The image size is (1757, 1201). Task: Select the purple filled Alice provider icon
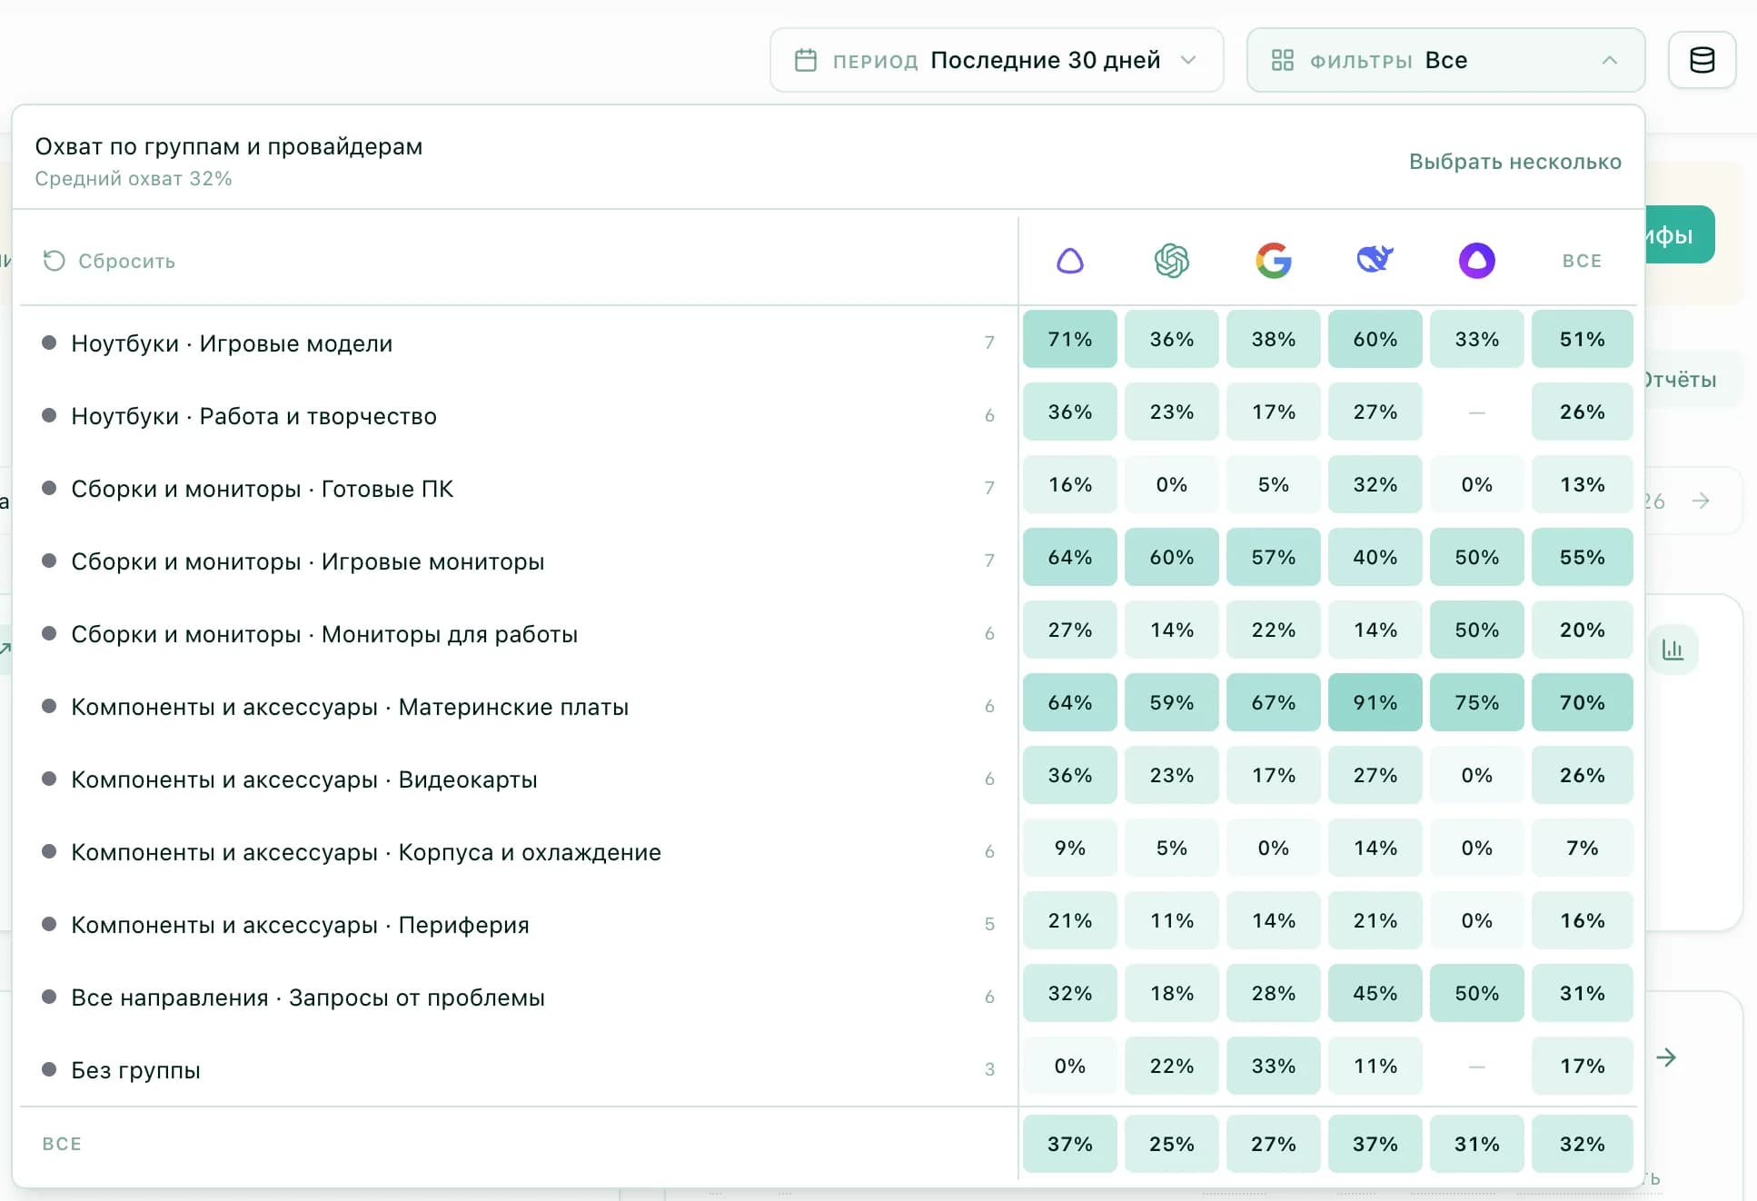point(1477,261)
